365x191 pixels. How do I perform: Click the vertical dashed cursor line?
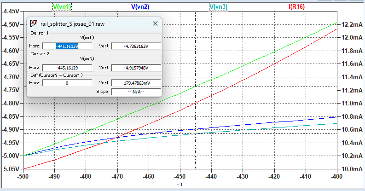196,138
